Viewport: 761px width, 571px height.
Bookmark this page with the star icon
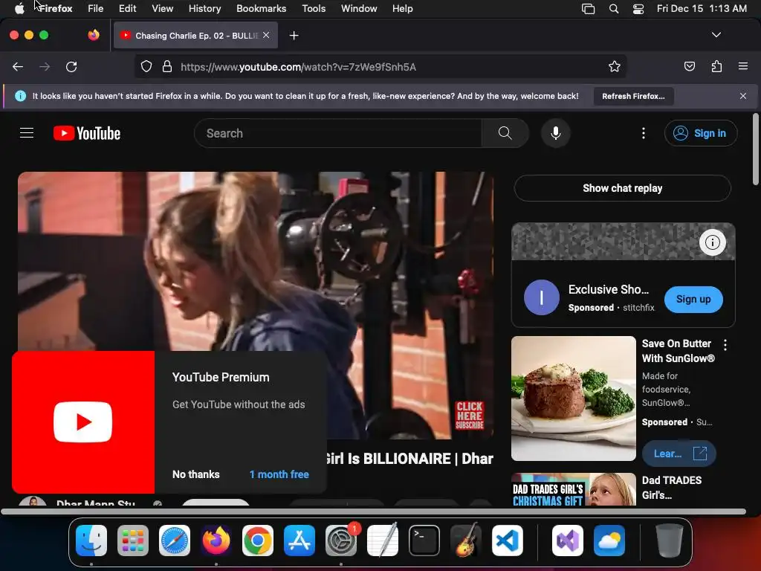(x=615, y=66)
